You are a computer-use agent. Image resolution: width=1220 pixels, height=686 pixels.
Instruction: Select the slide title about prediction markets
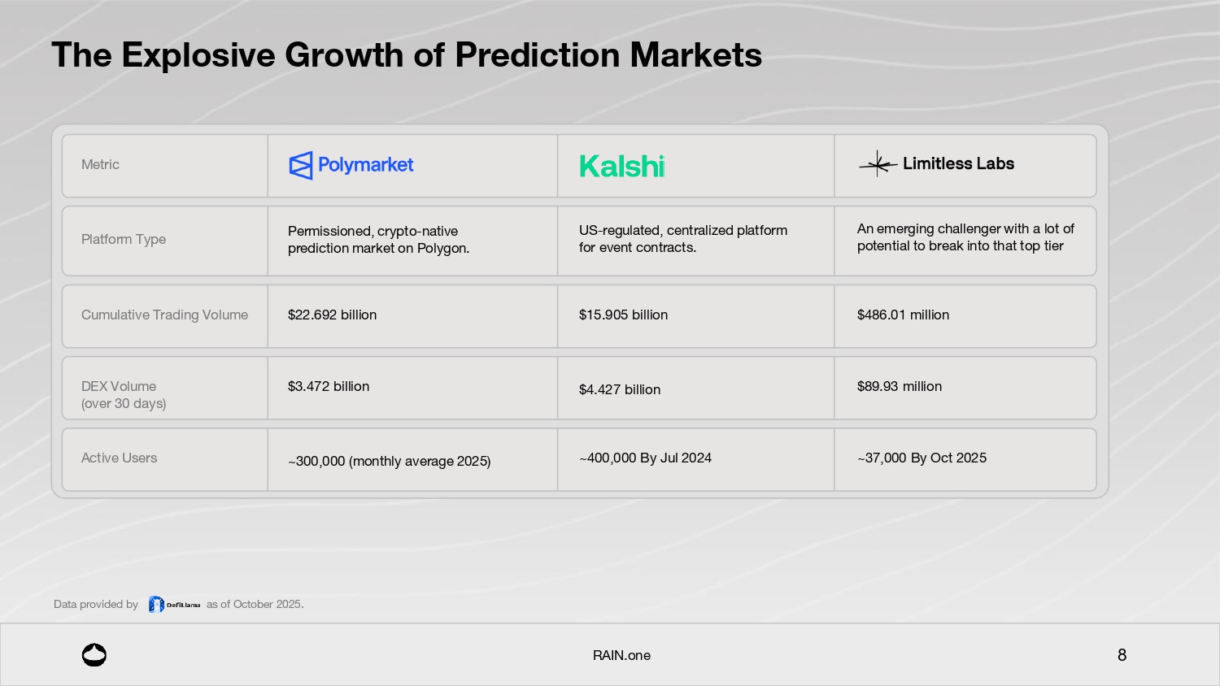(x=407, y=55)
